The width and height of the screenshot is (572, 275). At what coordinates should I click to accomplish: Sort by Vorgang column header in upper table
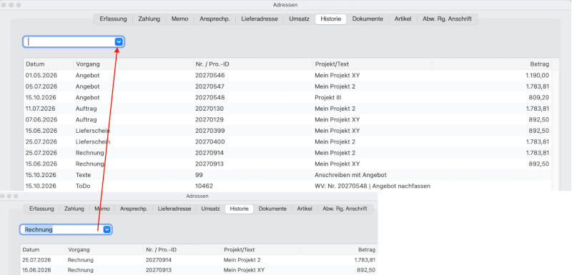[88, 64]
